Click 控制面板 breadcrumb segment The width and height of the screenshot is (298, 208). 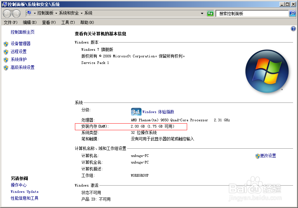pyautogui.click(x=46, y=13)
